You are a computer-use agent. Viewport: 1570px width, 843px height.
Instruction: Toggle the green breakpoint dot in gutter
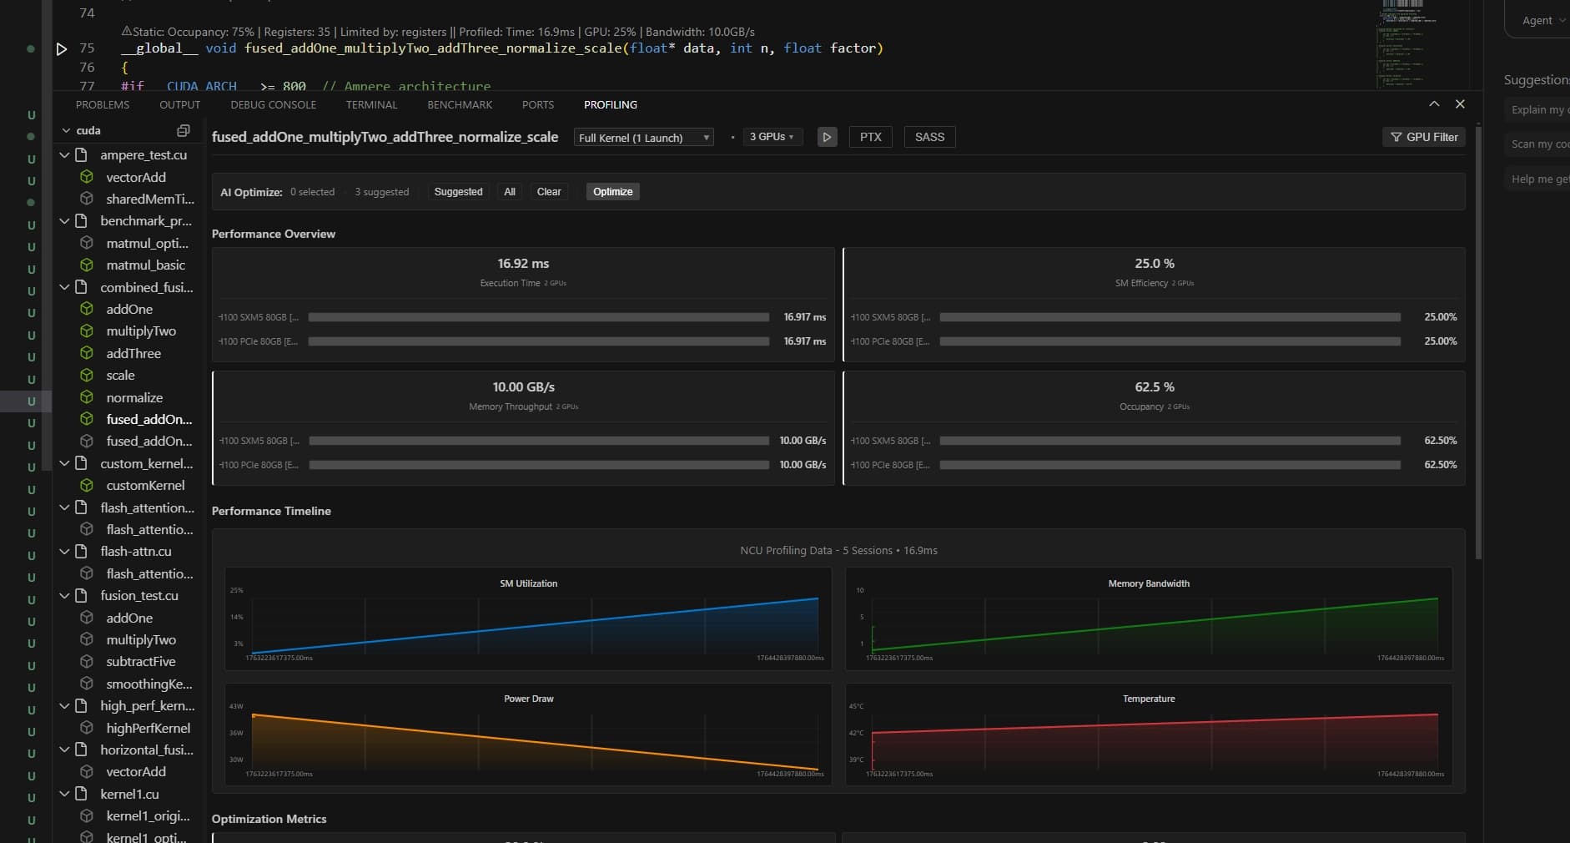click(30, 49)
